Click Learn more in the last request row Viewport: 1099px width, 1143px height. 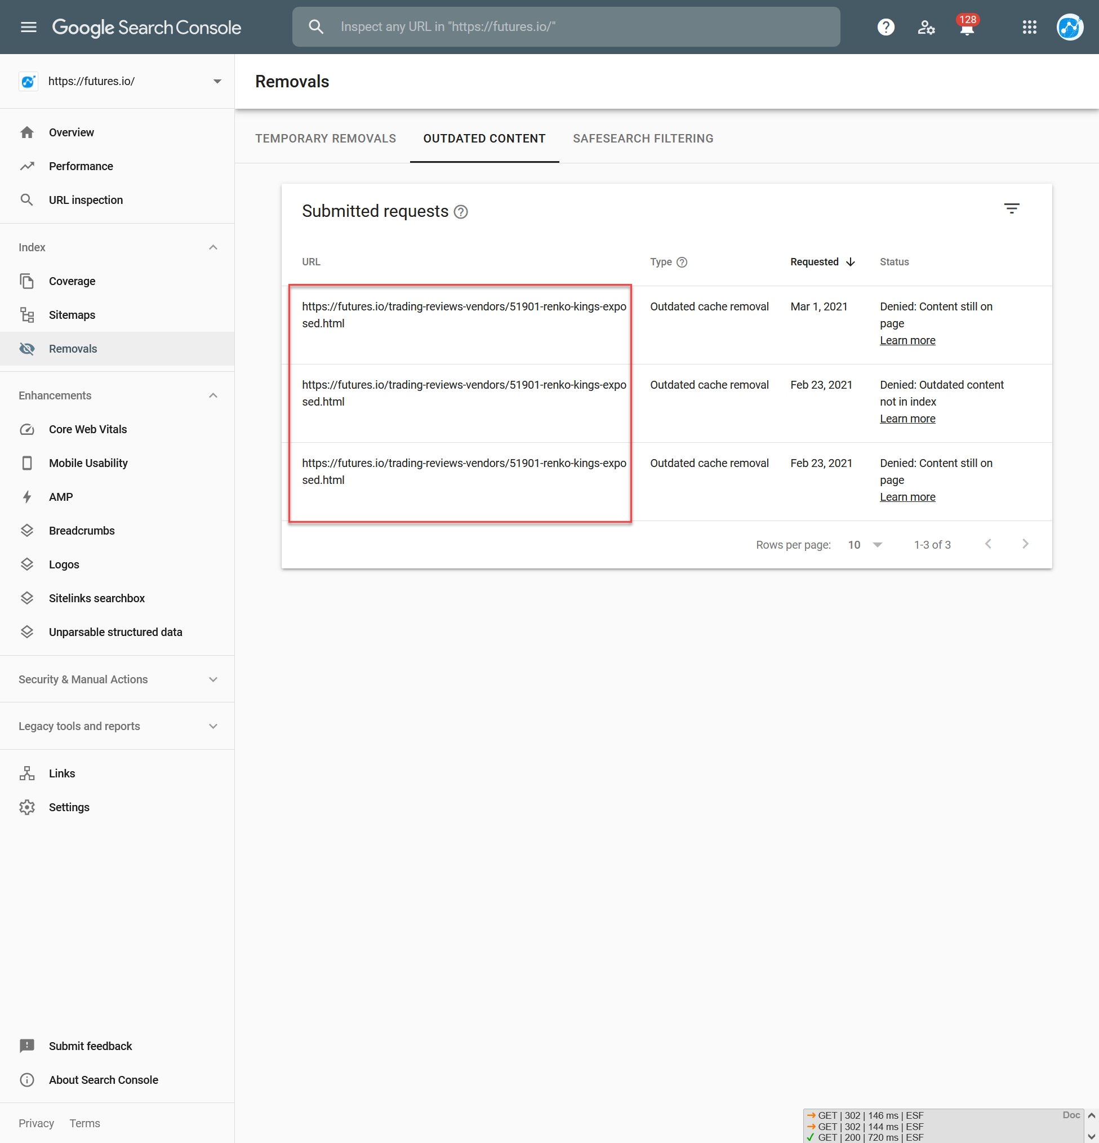click(x=907, y=497)
